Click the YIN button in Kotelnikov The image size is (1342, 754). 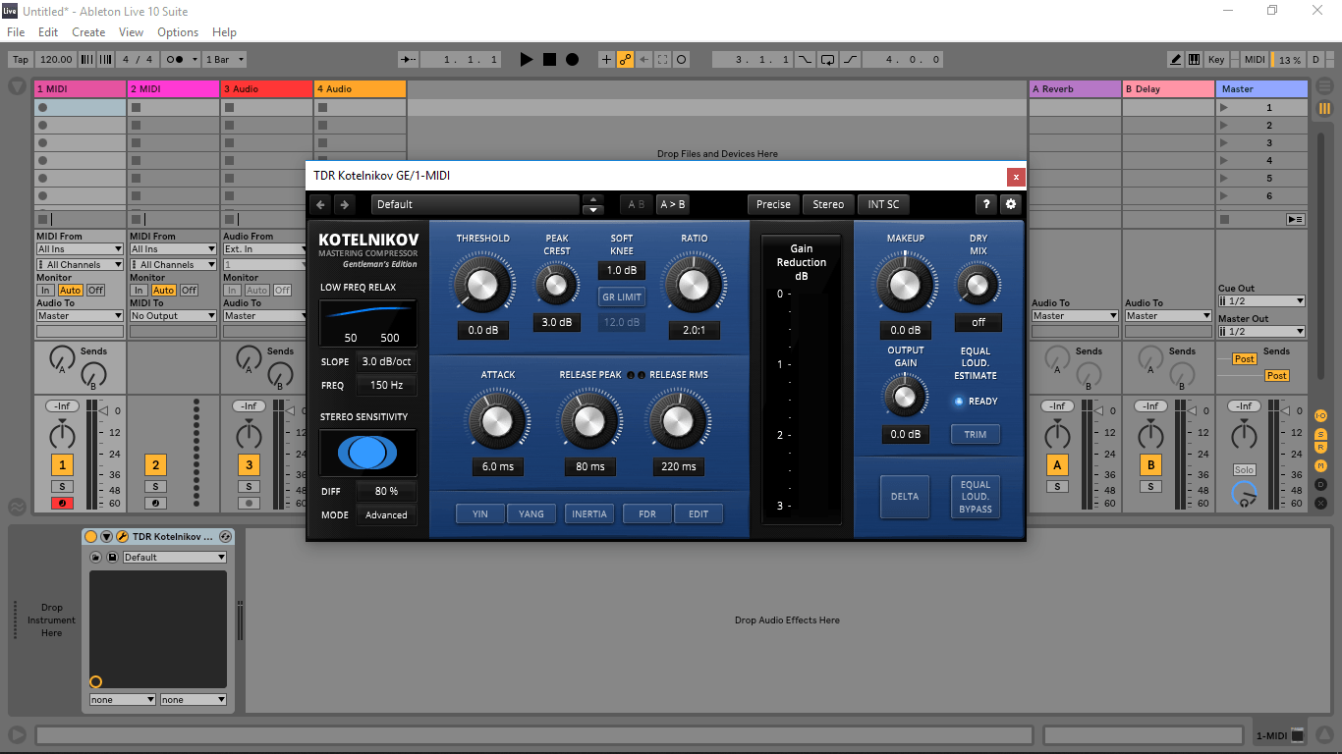click(x=480, y=513)
